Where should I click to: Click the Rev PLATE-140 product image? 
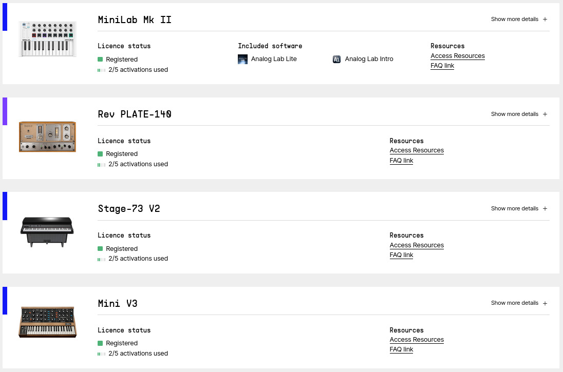47,136
